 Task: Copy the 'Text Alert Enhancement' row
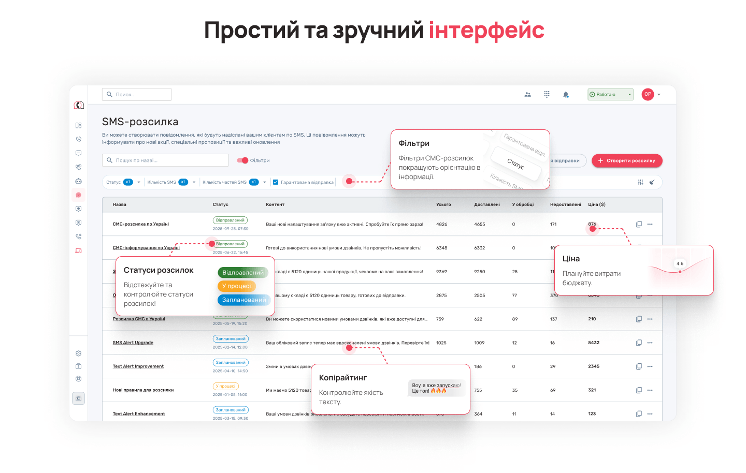coord(639,414)
